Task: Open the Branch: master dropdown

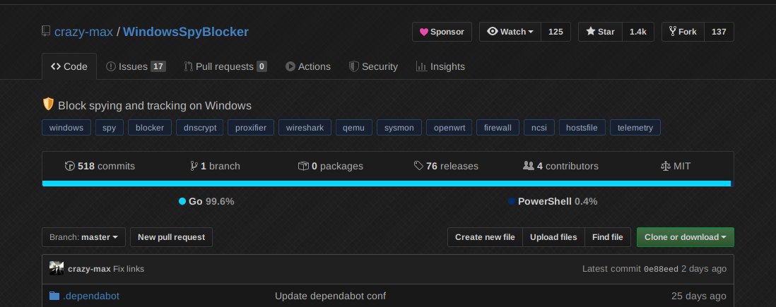Action: [83, 237]
